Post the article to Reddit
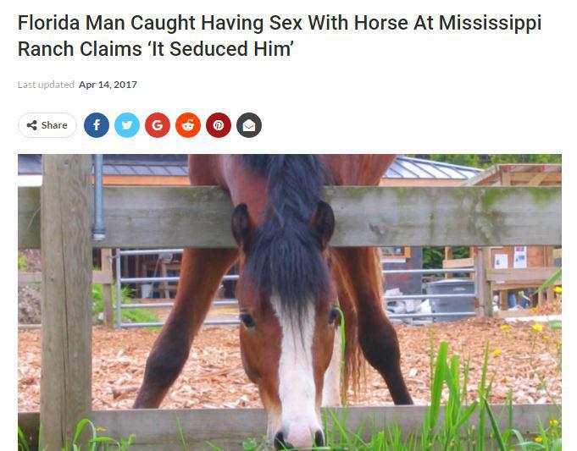577x451 pixels. pyautogui.click(x=188, y=125)
